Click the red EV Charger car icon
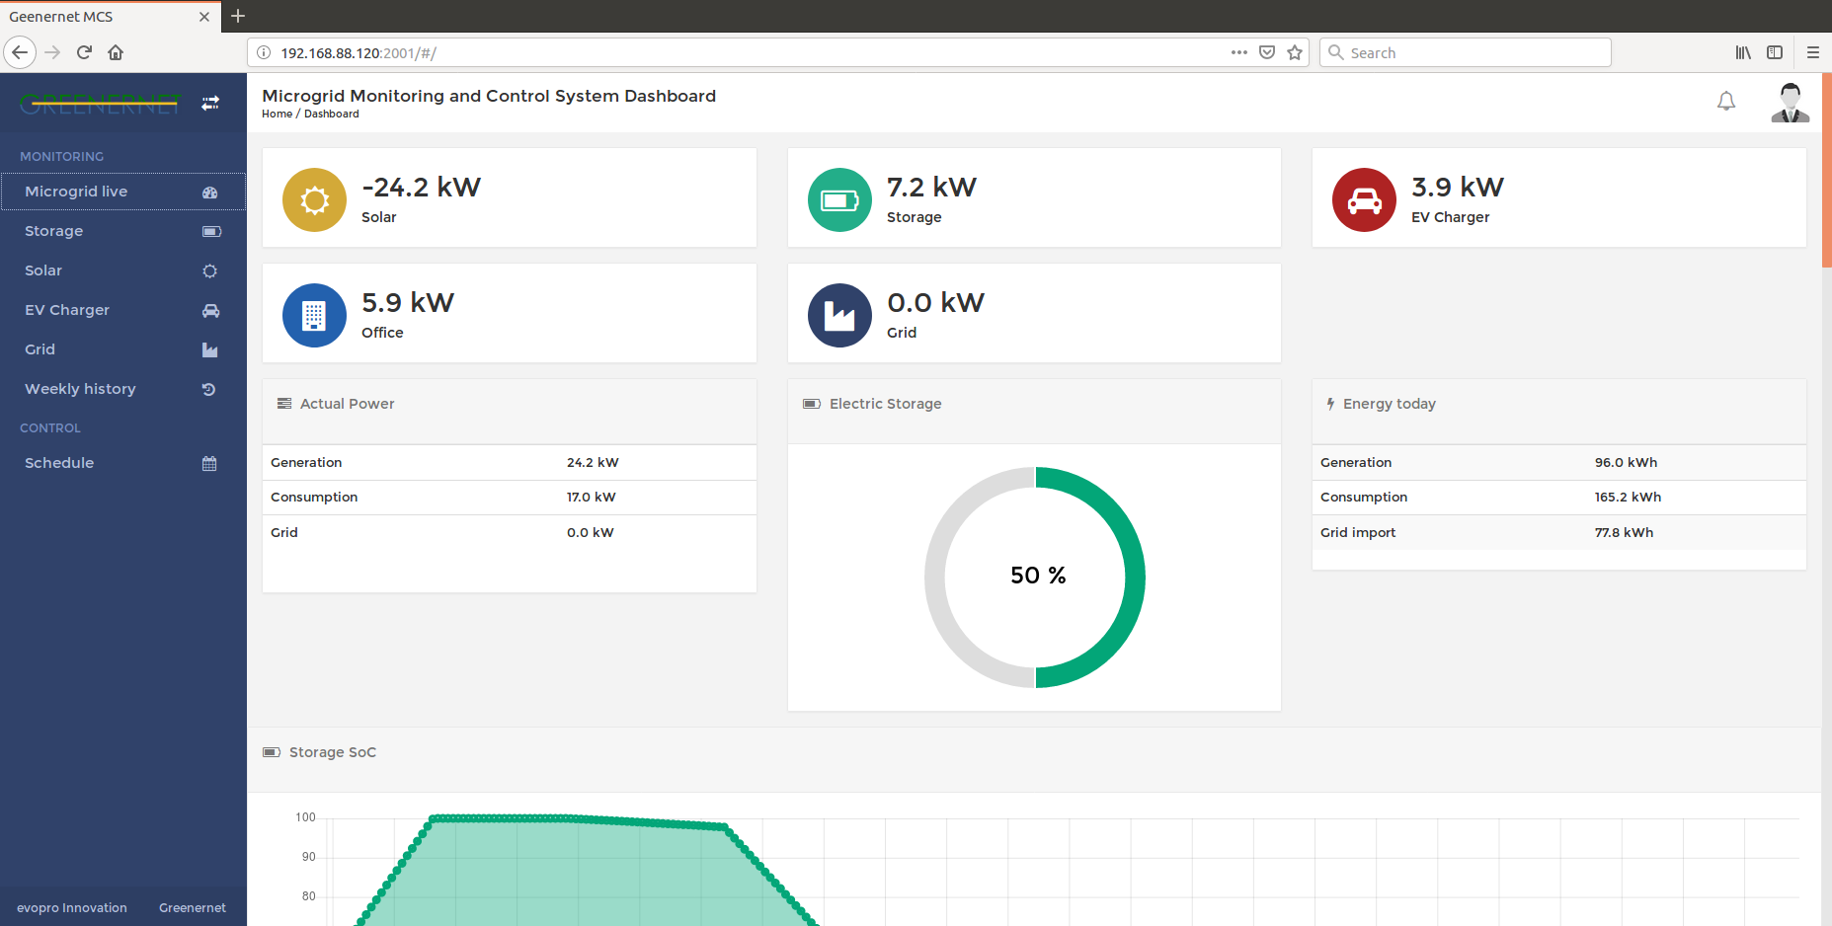Screen dimensions: 1832x926 tap(1364, 200)
